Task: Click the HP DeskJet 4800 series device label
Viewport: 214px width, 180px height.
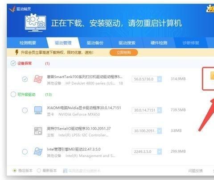Action: point(91,83)
